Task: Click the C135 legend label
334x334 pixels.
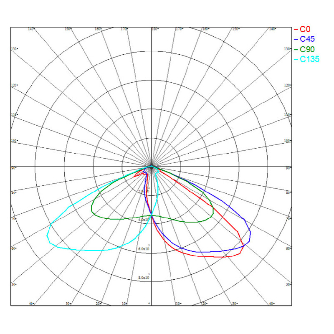Action: [309, 59]
